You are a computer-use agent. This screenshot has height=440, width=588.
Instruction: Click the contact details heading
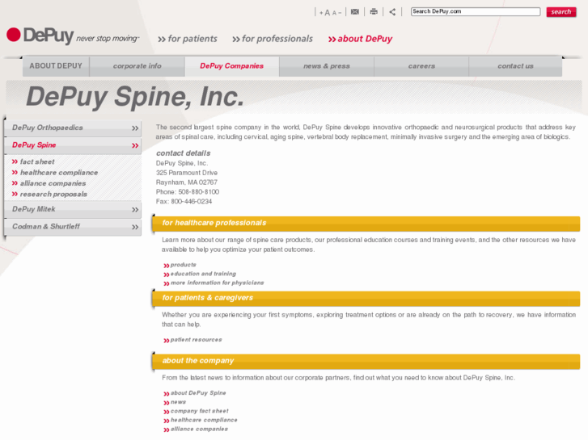(x=184, y=153)
